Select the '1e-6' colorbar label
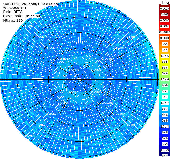170x159 pixels. point(165,85)
